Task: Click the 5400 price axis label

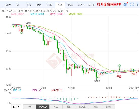Action: [x=9, y=51]
